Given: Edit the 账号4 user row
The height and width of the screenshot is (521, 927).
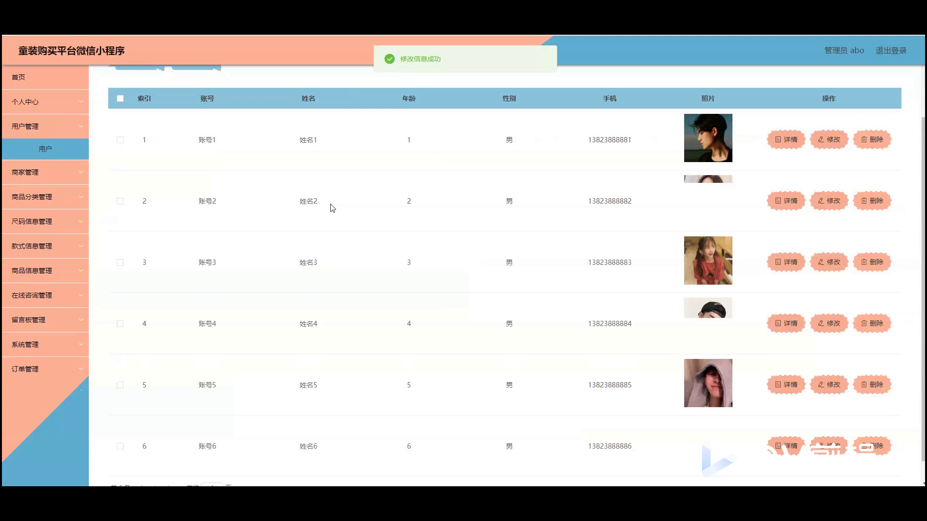Looking at the screenshot, I should pyautogui.click(x=829, y=323).
